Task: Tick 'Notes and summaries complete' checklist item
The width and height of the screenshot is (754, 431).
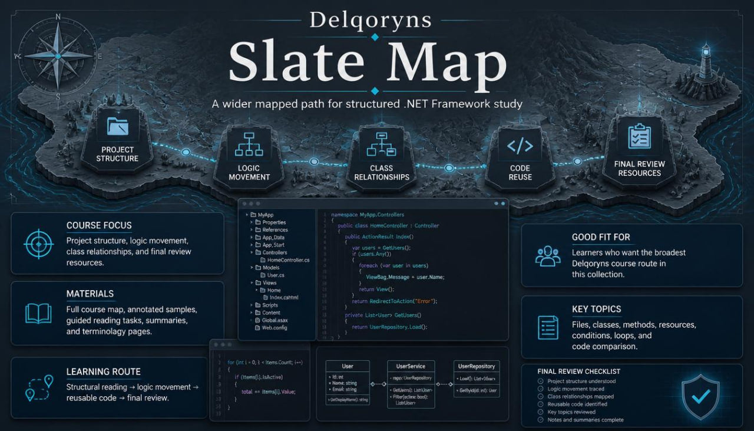Action: click(541, 420)
